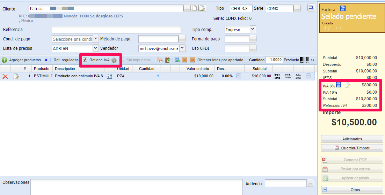The width and height of the screenshot is (385, 195).
Task: Click the Ret. reguladas toolbar item
Action: pyautogui.click(x=66, y=60)
